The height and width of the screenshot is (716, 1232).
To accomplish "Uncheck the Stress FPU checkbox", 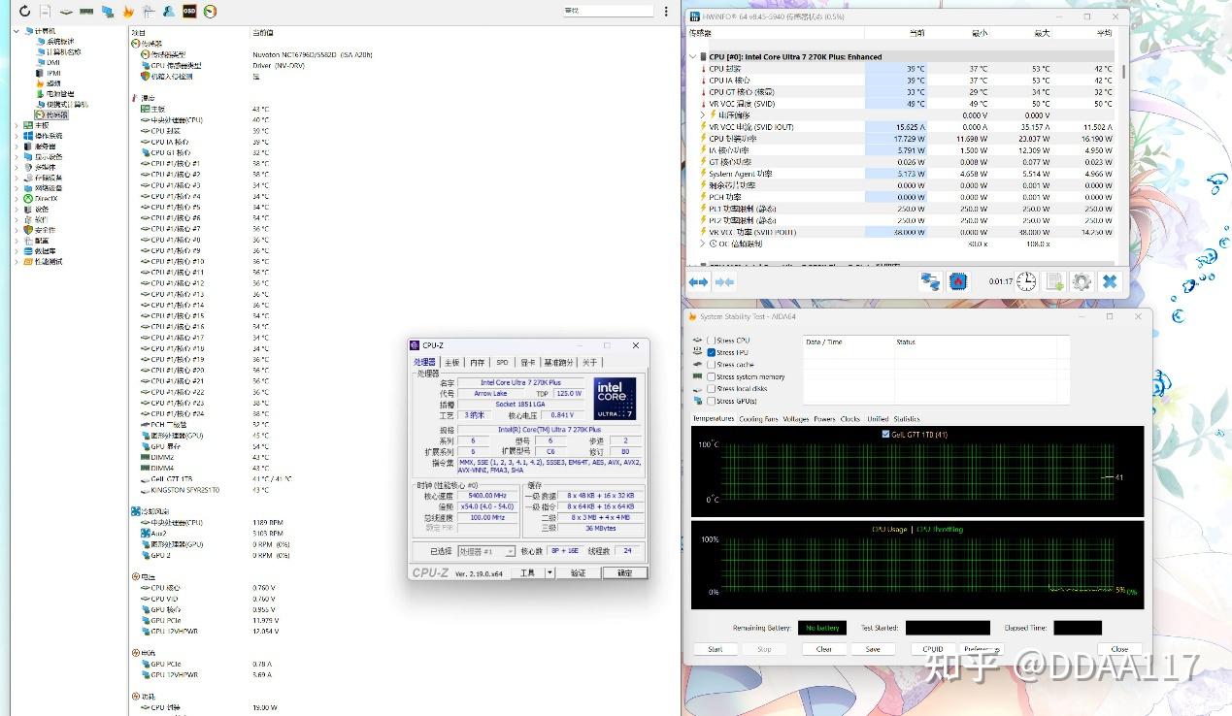I will (712, 352).
